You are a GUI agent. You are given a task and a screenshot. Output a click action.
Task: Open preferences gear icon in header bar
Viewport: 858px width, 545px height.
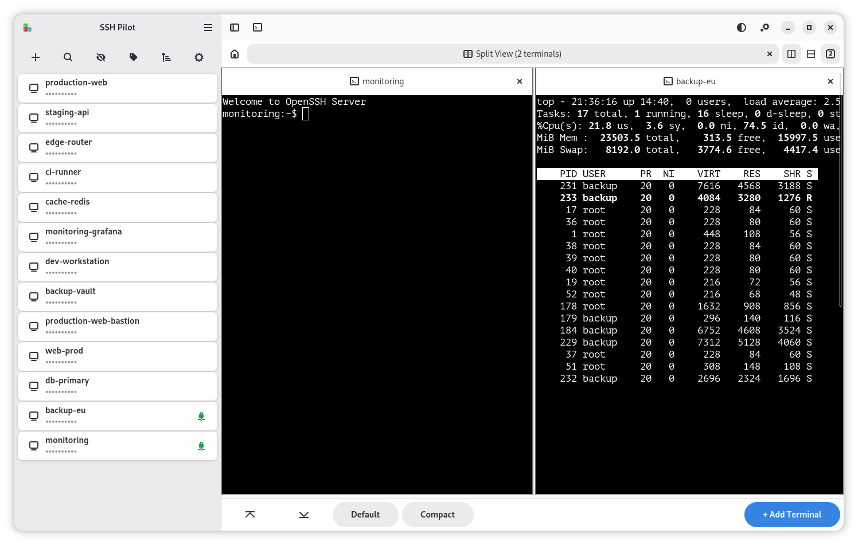click(x=765, y=28)
